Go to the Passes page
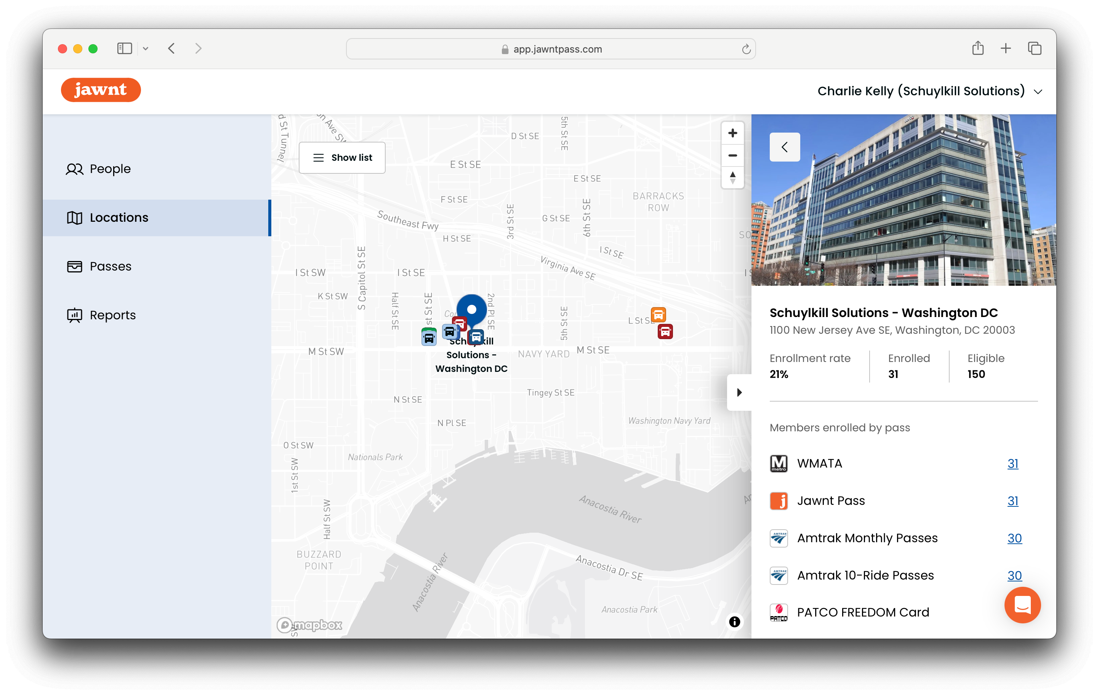 pyautogui.click(x=157, y=266)
